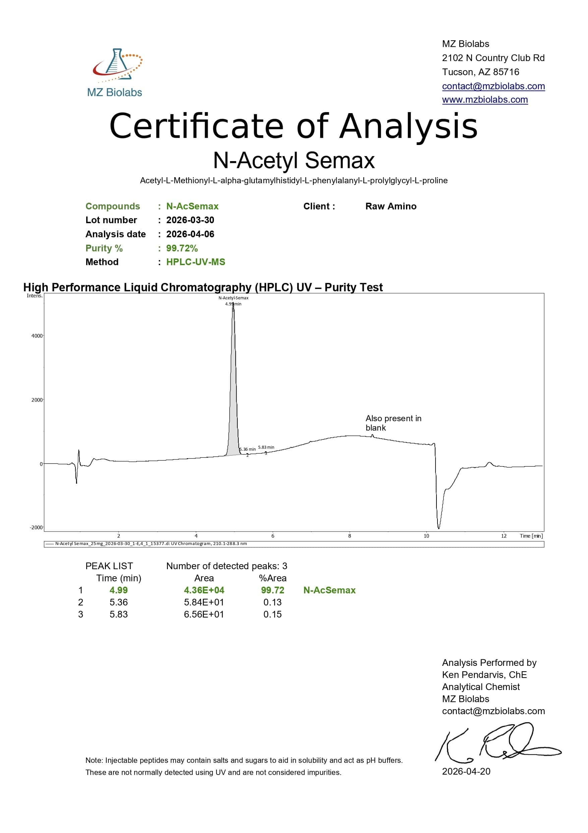Click the area value '6.56E+01'

click(204, 614)
